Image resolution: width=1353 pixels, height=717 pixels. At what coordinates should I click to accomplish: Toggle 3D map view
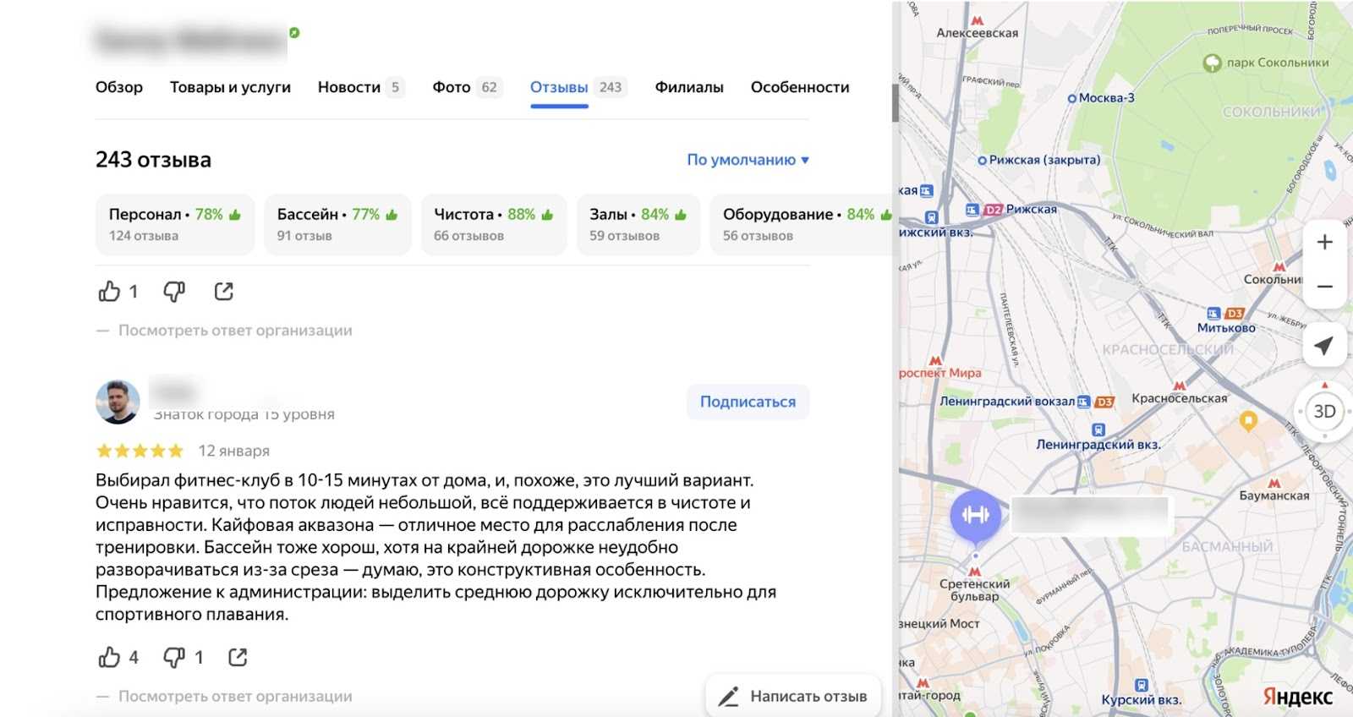(1324, 412)
